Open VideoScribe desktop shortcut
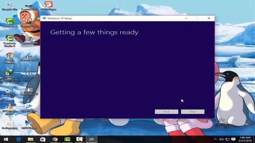This screenshot has height=143, width=255. point(29,108)
